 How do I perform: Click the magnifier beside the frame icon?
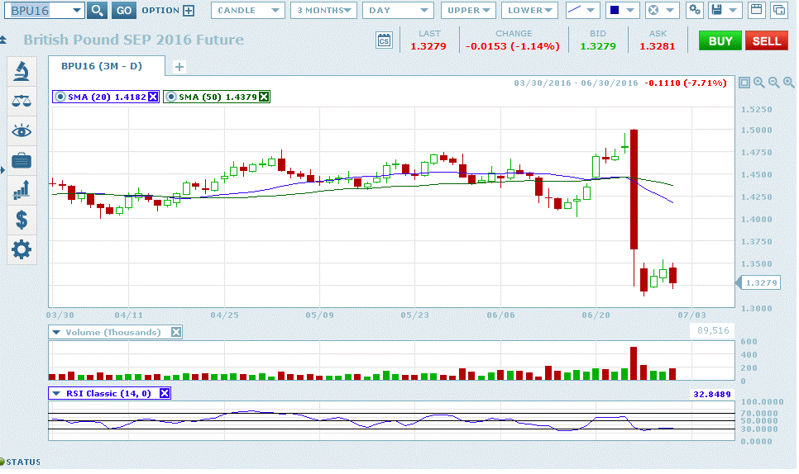(759, 83)
